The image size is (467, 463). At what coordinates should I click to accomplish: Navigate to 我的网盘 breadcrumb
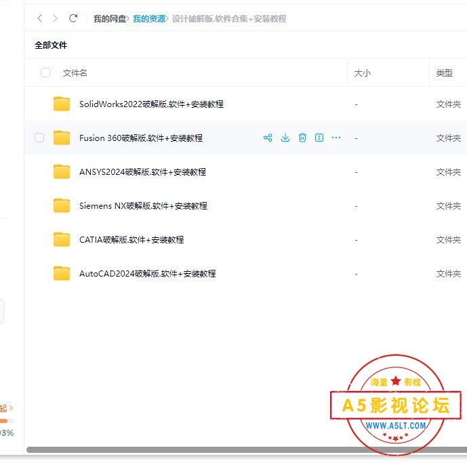point(110,19)
